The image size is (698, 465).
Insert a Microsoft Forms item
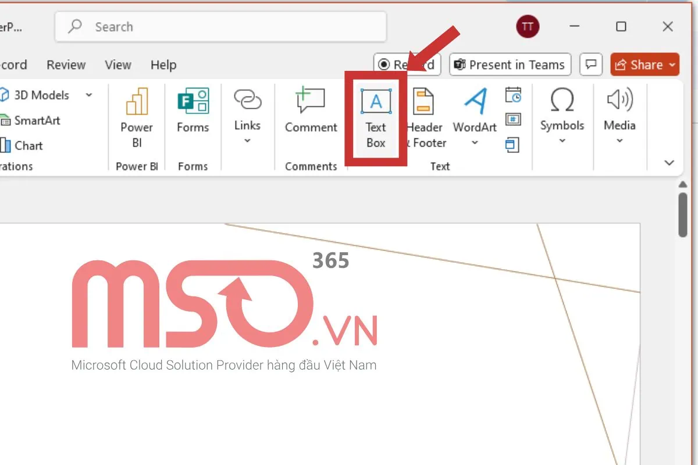point(193,112)
